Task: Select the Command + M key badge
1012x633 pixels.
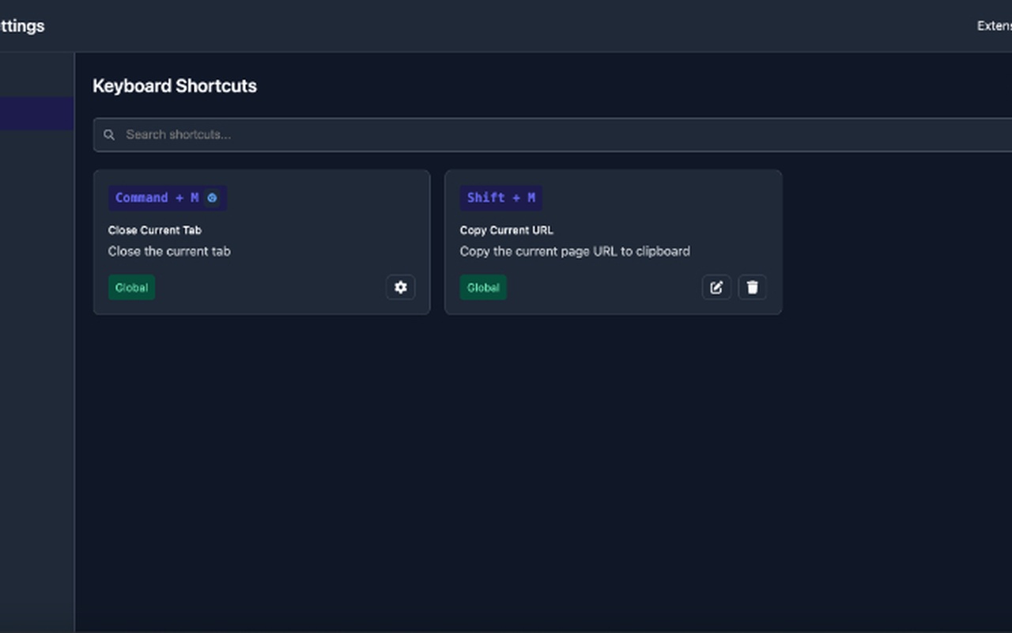Action: [x=167, y=198]
